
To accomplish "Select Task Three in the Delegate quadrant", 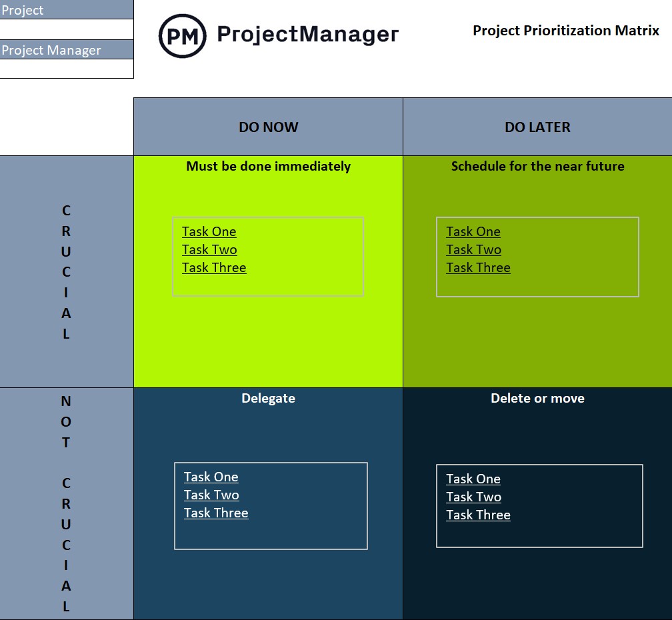I will (x=215, y=513).
